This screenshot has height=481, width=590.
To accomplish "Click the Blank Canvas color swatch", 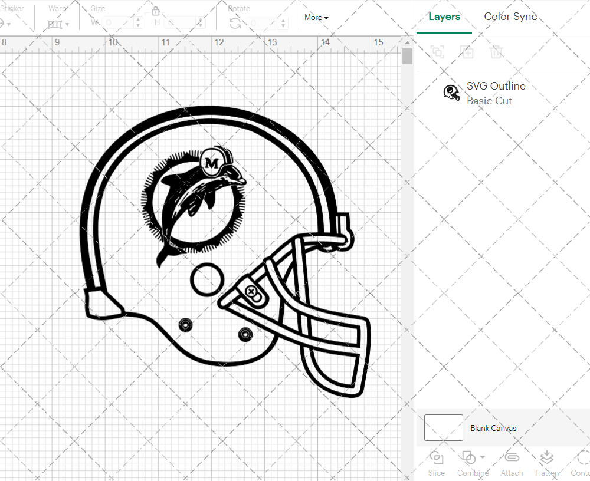I will pyautogui.click(x=443, y=427).
